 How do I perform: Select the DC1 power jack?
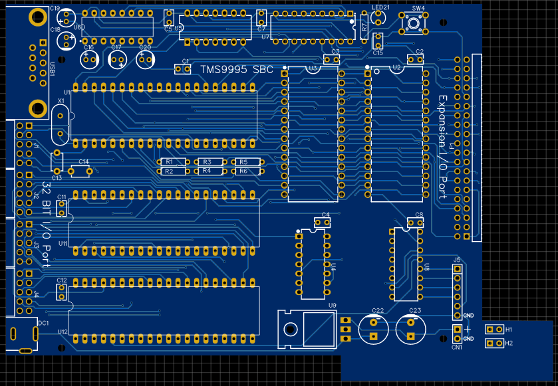pos(21,336)
